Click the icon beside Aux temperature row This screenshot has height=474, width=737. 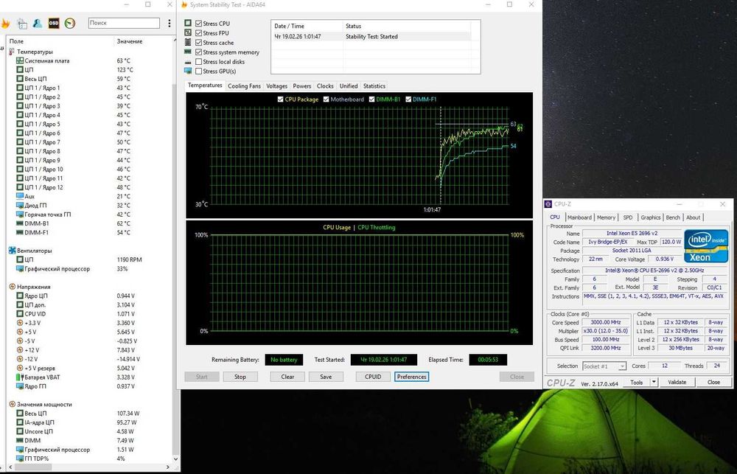[20, 196]
